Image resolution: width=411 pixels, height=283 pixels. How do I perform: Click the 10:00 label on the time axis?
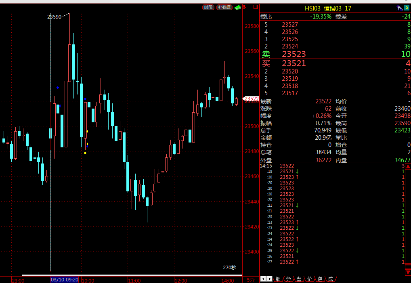point(88,281)
